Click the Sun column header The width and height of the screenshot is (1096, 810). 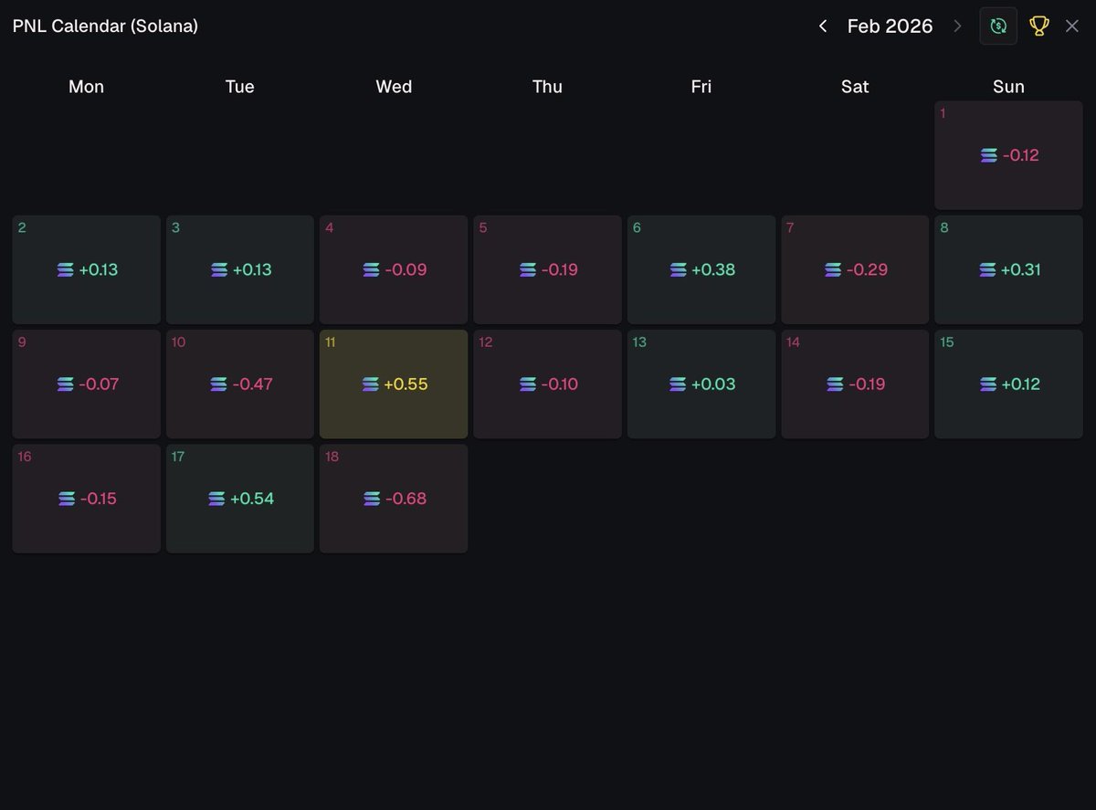point(1008,87)
